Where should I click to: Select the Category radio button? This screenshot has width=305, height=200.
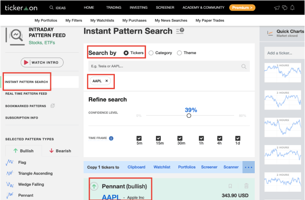tap(151, 53)
